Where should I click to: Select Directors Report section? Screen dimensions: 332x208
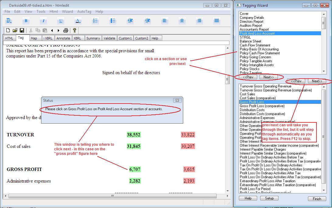tap(252, 22)
